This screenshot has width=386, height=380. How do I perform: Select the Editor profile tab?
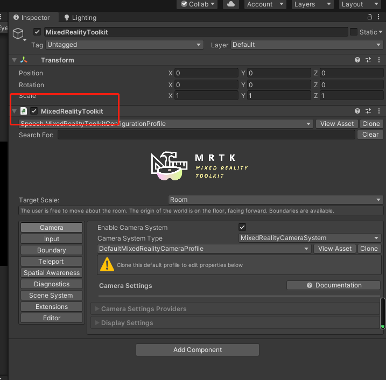52,318
